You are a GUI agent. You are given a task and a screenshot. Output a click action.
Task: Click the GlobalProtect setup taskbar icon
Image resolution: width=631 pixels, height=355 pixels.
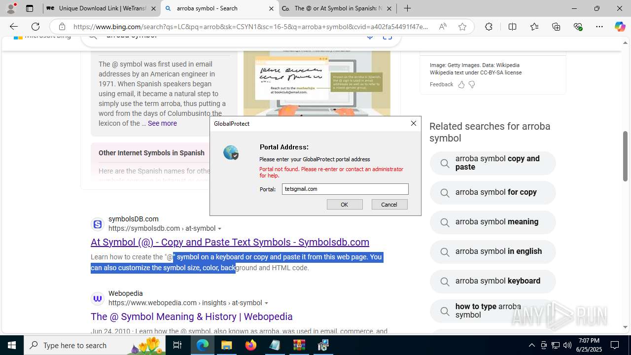[323, 345]
